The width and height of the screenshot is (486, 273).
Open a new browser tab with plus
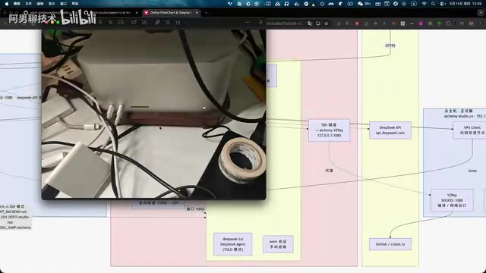[x=206, y=13]
